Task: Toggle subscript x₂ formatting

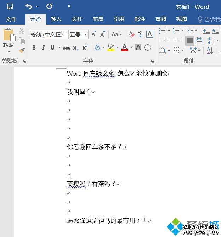Action: (x=76, y=48)
